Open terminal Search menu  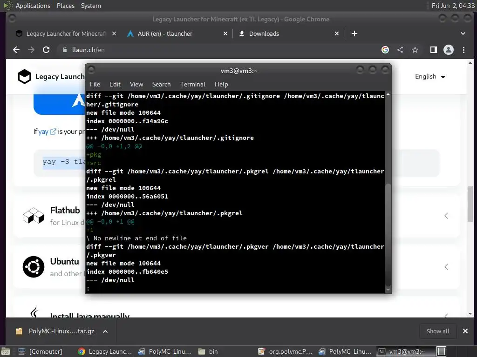161,85
